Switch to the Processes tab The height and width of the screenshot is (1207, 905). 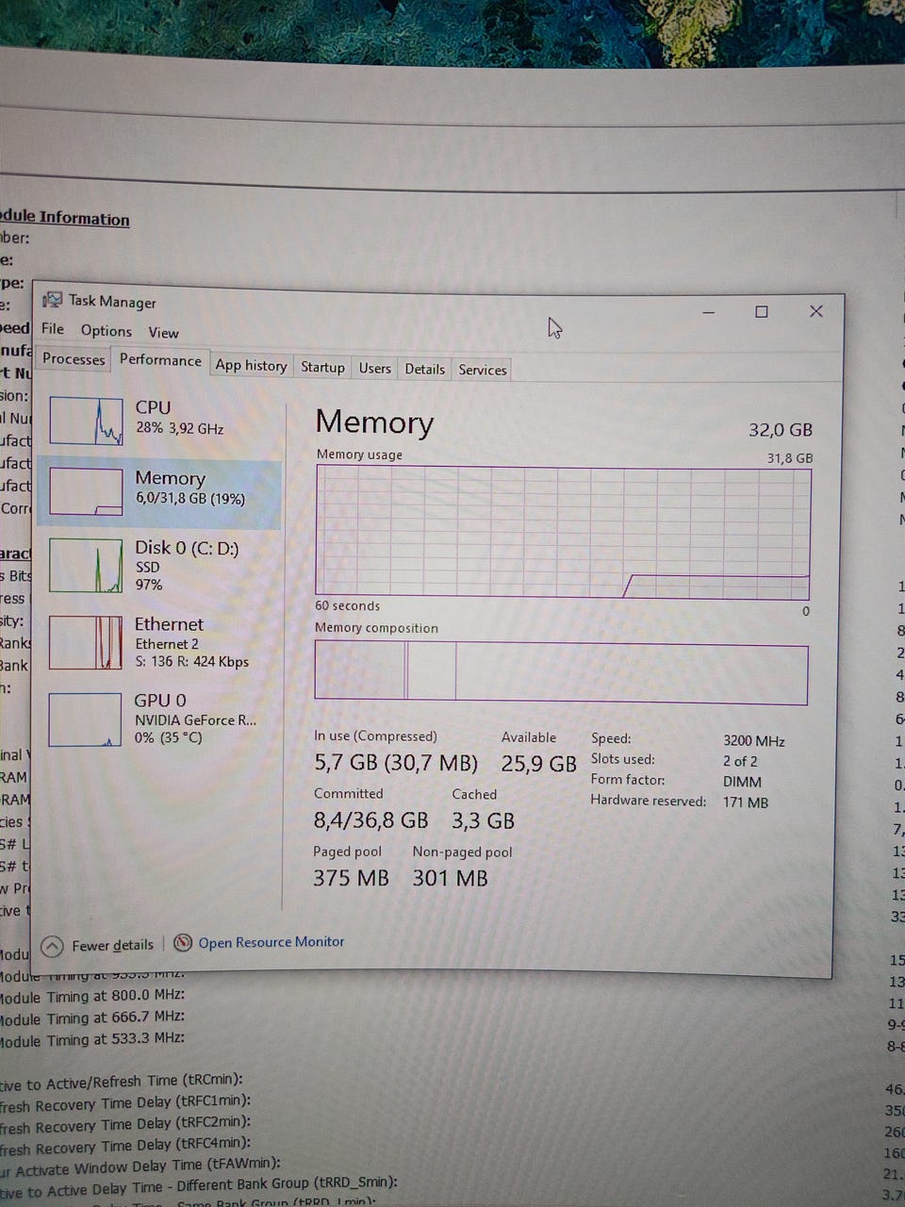(x=74, y=359)
